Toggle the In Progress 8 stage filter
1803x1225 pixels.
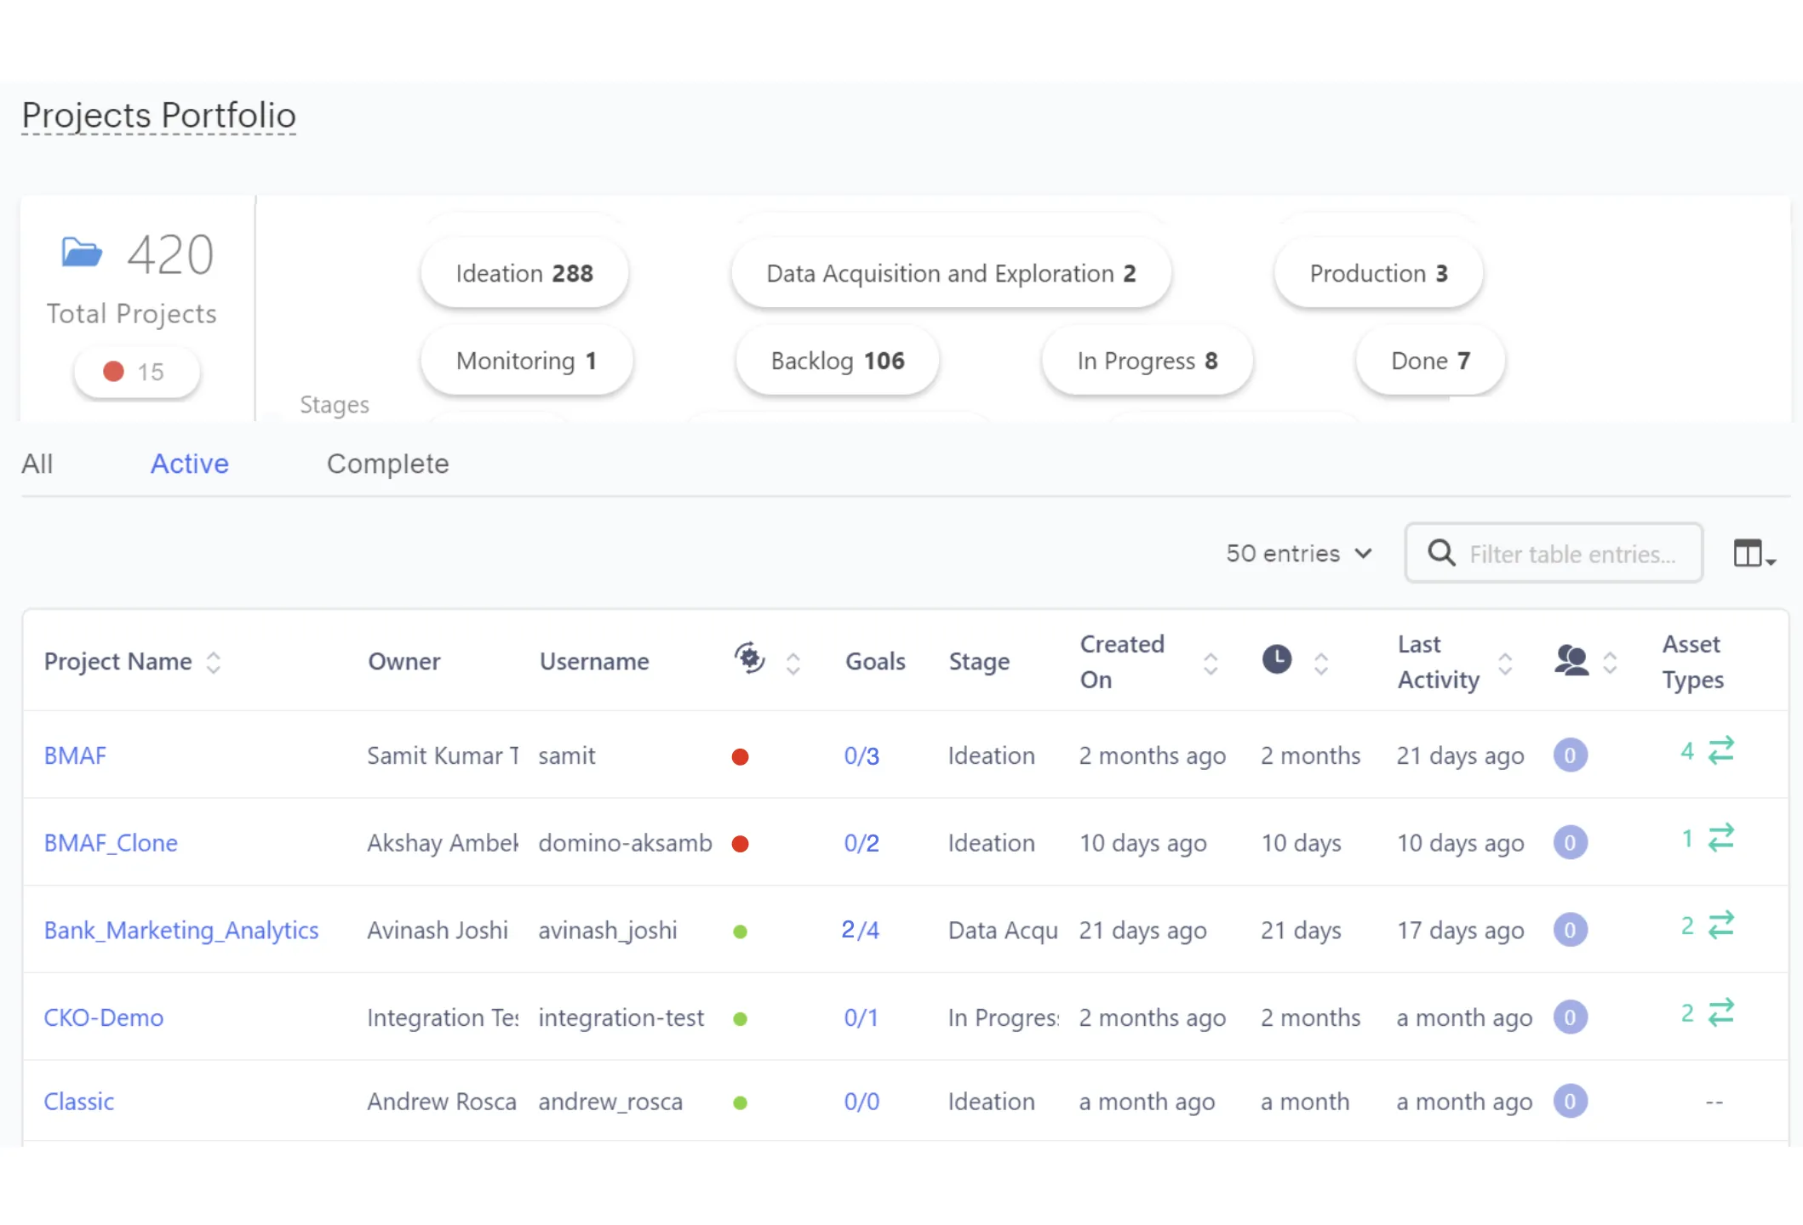[1147, 361]
